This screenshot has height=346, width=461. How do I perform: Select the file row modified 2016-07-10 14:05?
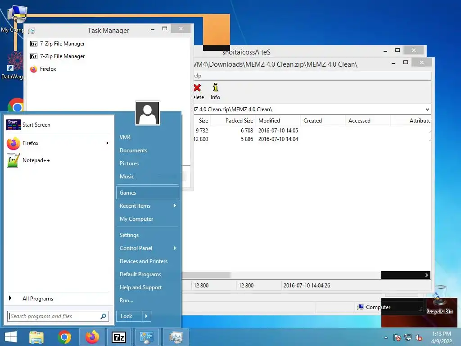(x=312, y=131)
